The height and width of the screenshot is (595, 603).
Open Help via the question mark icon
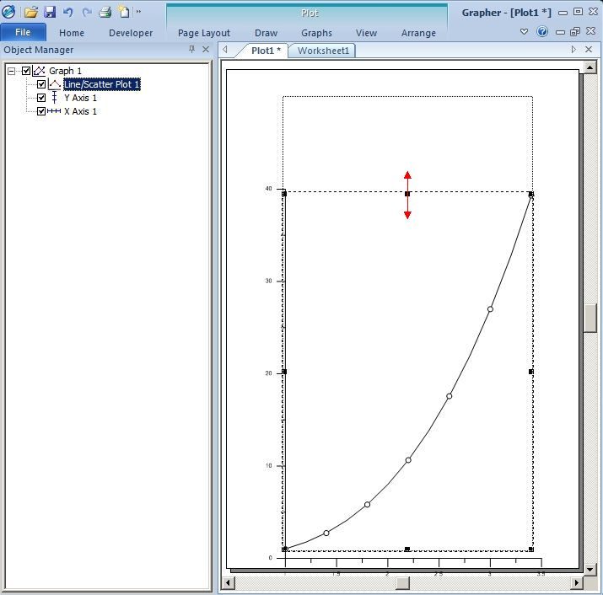(x=542, y=31)
